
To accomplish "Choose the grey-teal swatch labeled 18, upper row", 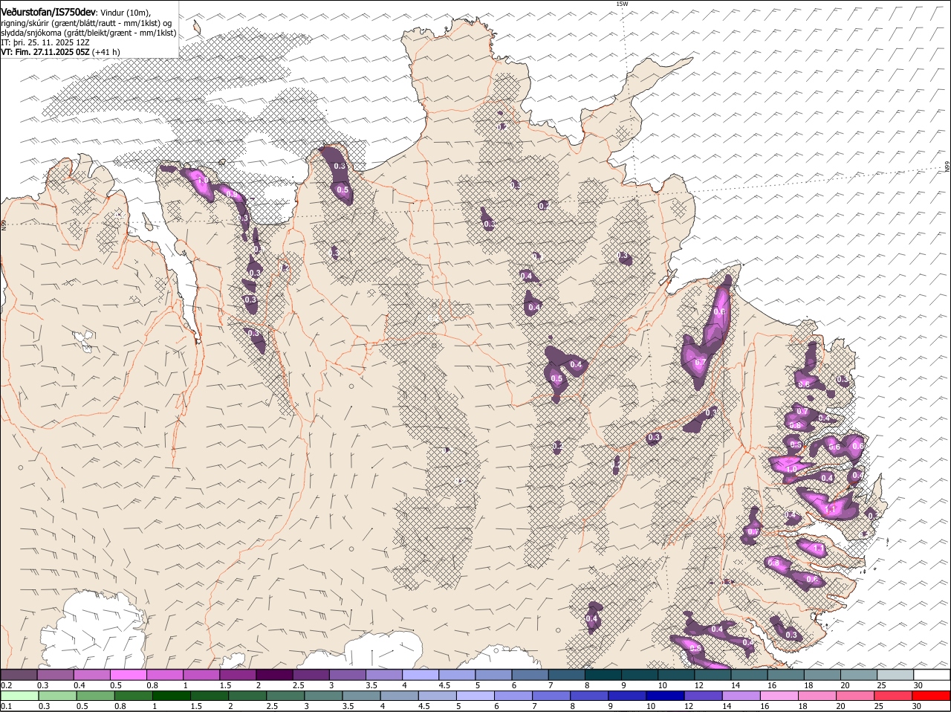I will tap(822, 675).
